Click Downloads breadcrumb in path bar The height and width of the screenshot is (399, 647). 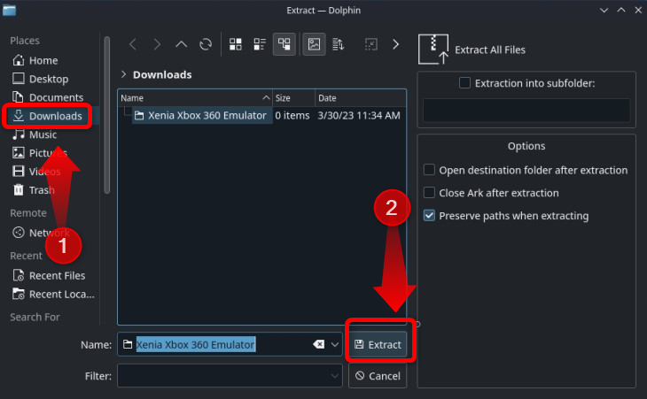[162, 74]
